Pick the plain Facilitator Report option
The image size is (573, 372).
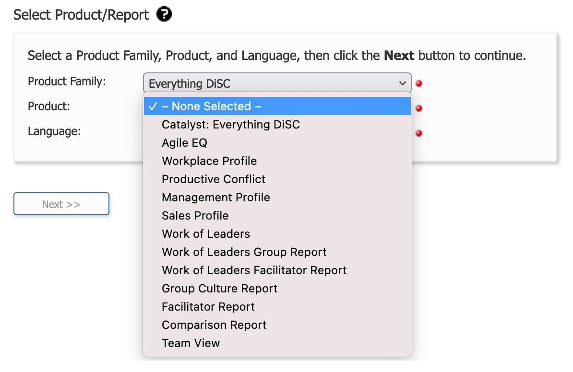(x=277, y=307)
